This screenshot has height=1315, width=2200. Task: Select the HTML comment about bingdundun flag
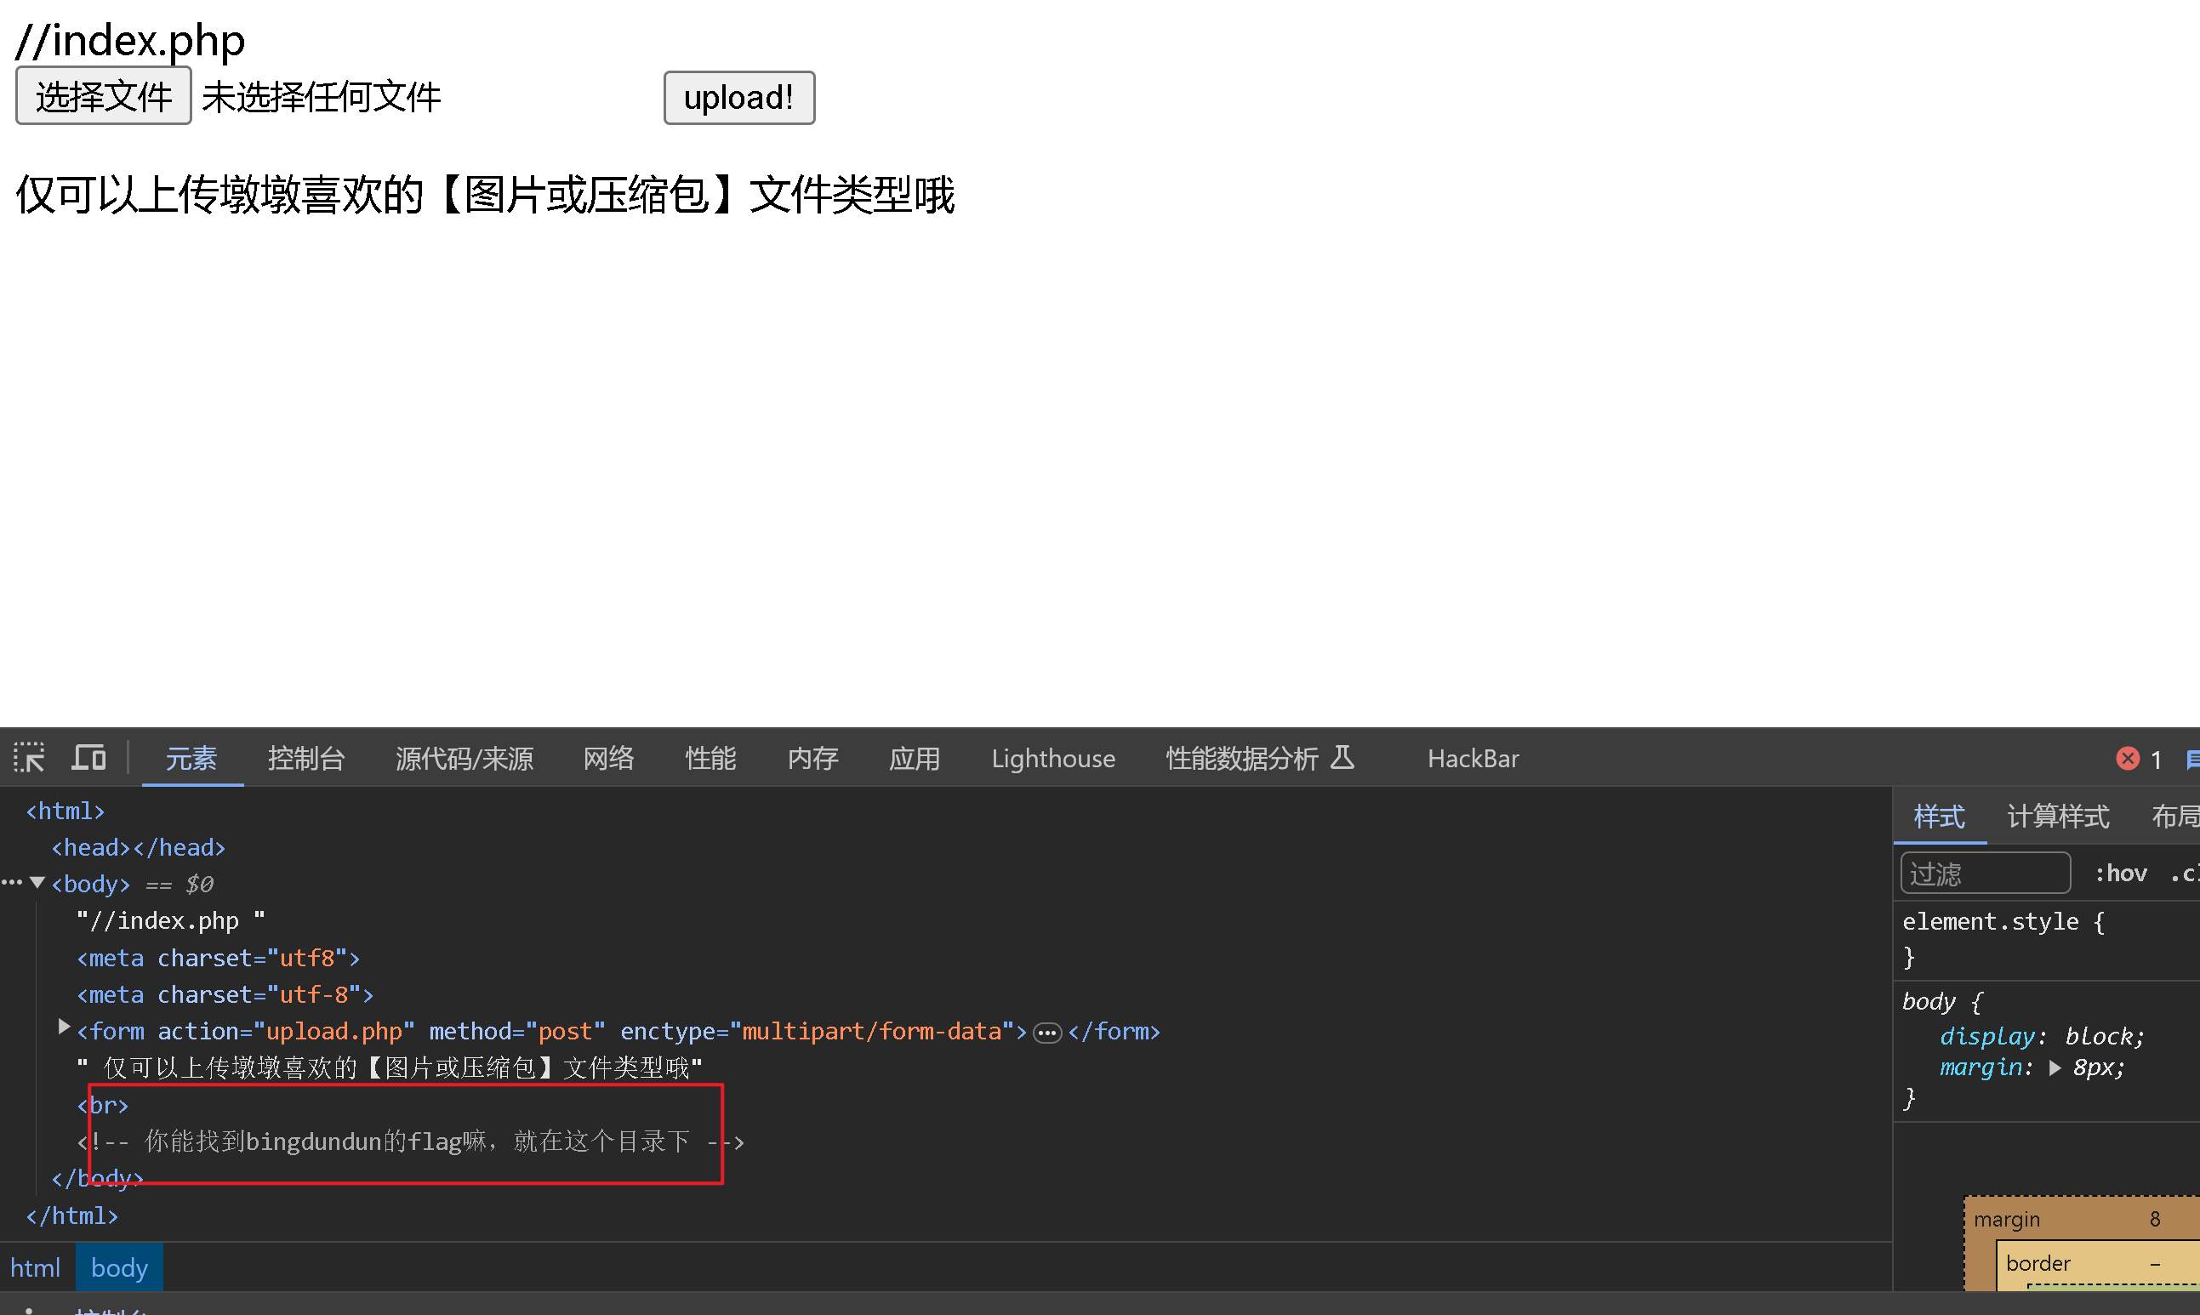pyautogui.click(x=416, y=1141)
